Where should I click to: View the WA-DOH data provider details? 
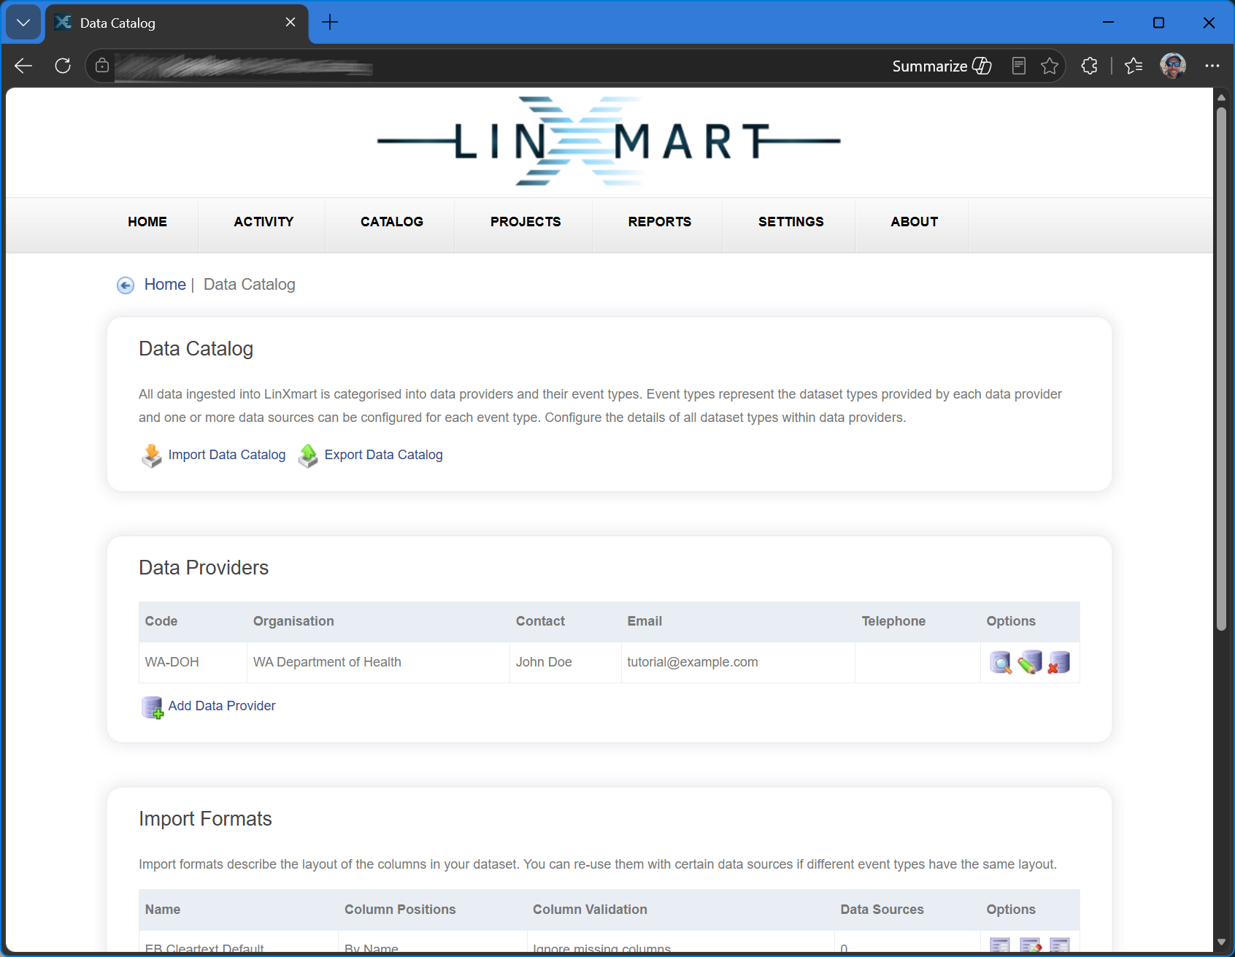pos(1001,663)
